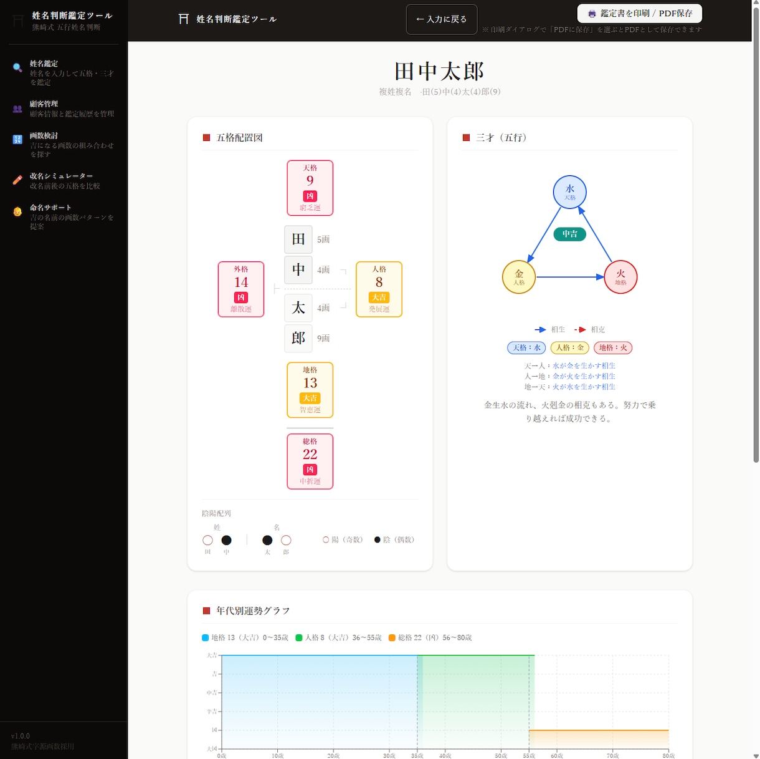Screen dimensions: 760x759
Task: Go back with the ←入力に戻る button
Action: tap(442, 19)
